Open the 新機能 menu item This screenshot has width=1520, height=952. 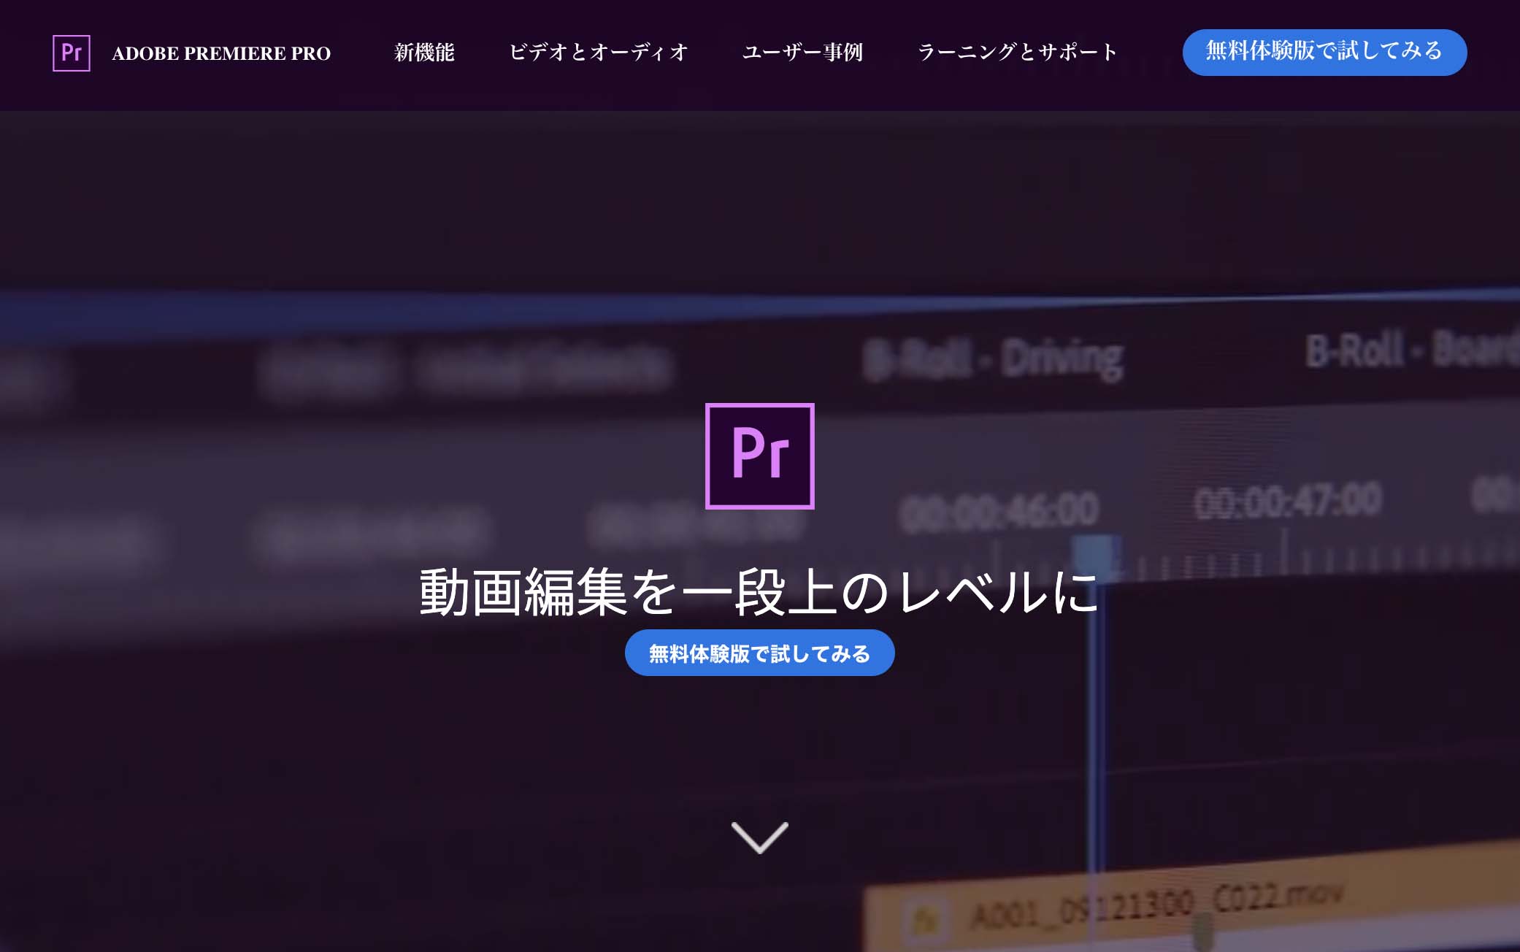424,53
